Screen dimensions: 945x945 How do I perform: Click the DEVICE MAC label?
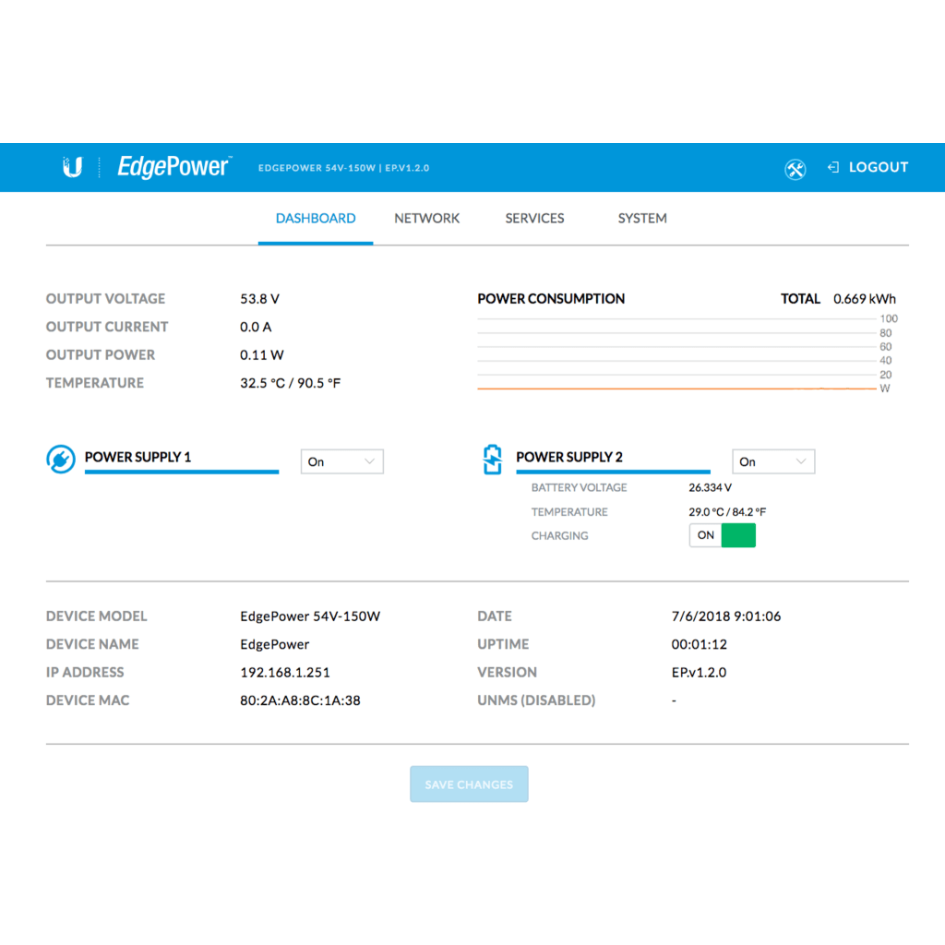88,700
